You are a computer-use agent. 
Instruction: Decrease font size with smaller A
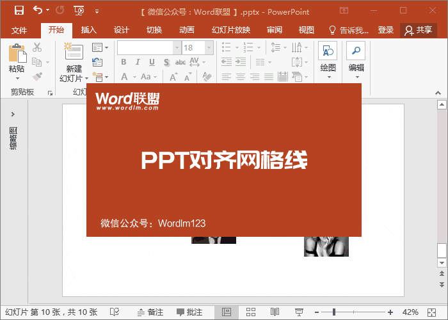click(188, 77)
